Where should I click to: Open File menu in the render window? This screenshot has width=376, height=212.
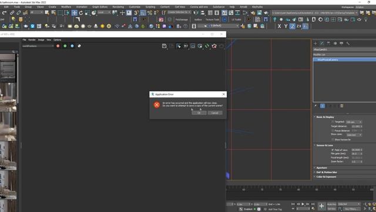(x=24, y=39)
